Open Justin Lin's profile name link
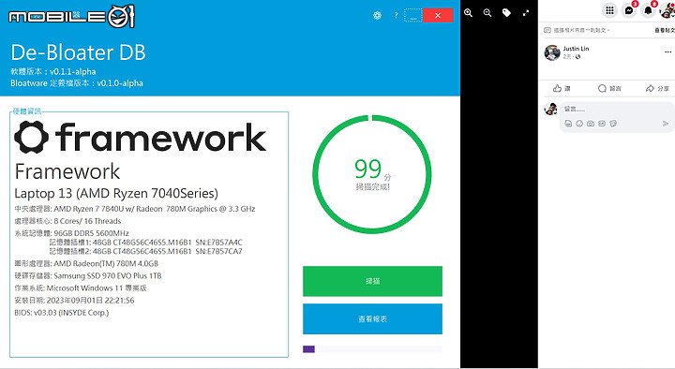The width and height of the screenshot is (675, 369). pos(576,49)
